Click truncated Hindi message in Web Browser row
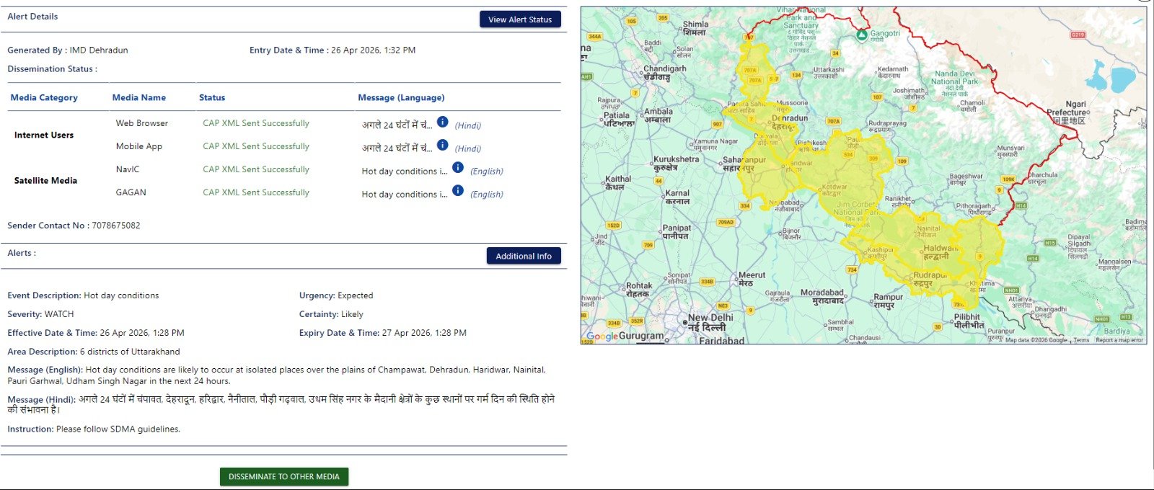The image size is (1154, 490). pos(397,125)
